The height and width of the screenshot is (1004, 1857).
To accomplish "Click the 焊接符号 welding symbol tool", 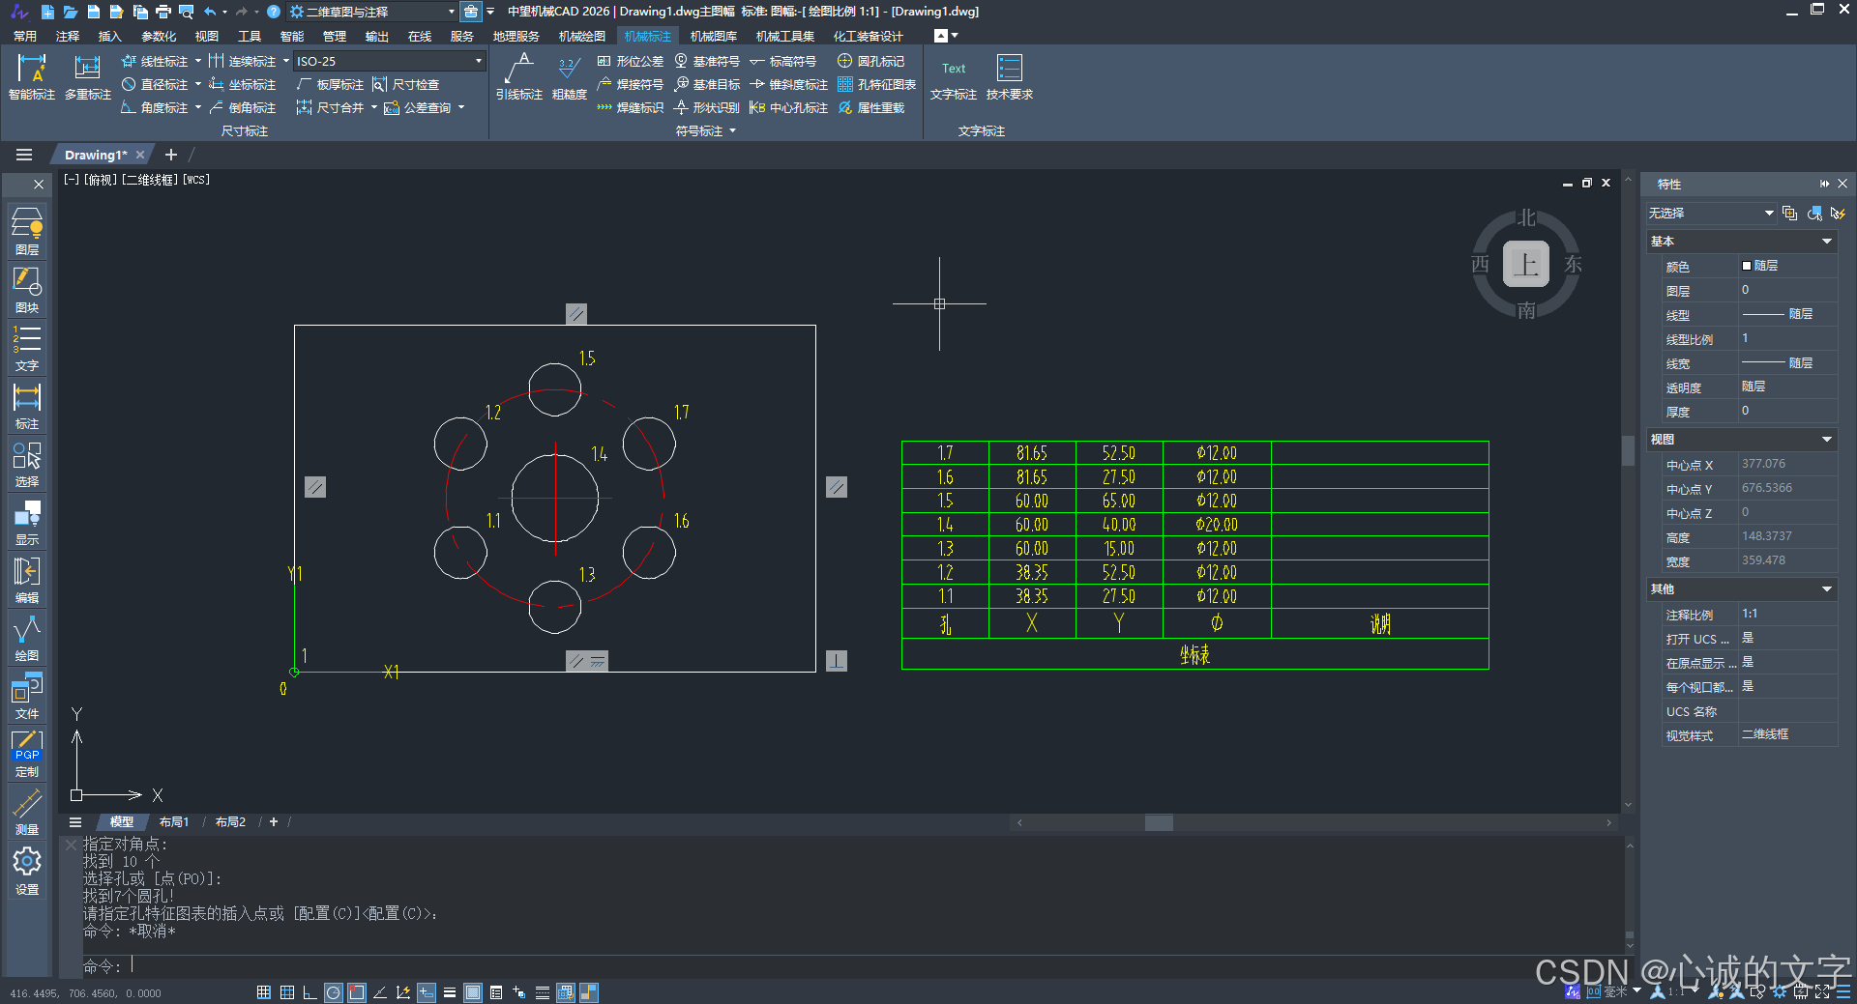I will (631, 84).
